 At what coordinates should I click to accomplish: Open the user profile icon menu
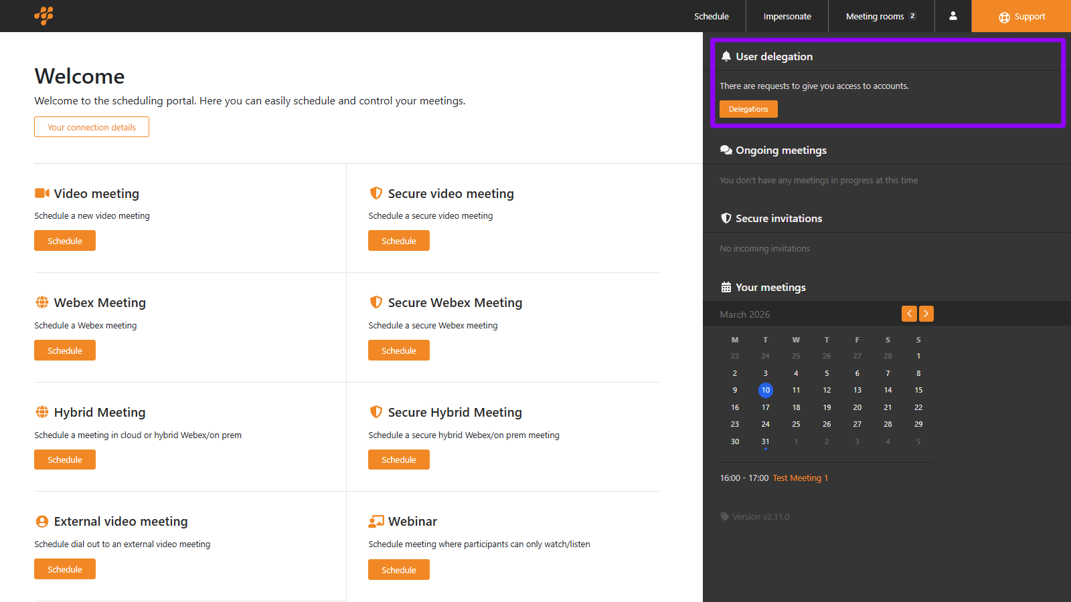(953, 16)
